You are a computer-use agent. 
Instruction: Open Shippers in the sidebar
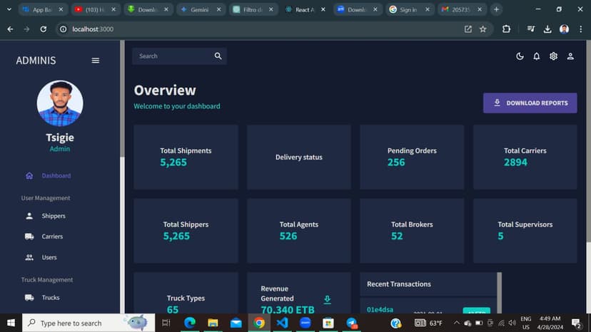point(53,216)
